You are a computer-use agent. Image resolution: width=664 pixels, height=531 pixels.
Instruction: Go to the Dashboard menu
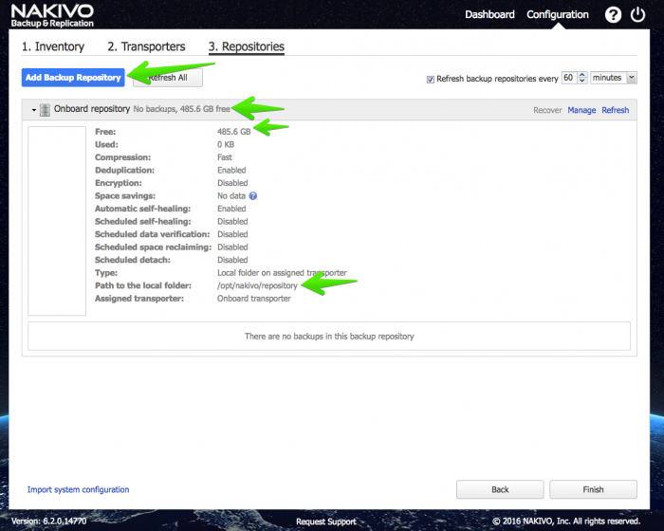pos(489,14)
